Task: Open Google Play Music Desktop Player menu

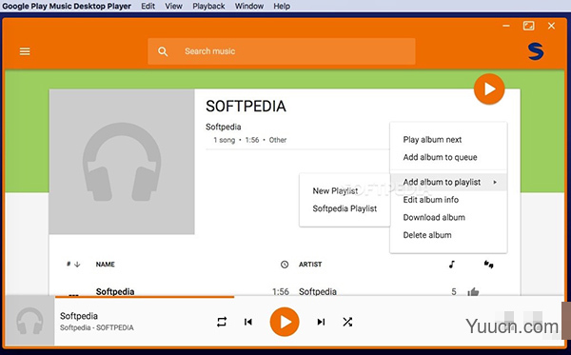Action: [x=67, y=7]
